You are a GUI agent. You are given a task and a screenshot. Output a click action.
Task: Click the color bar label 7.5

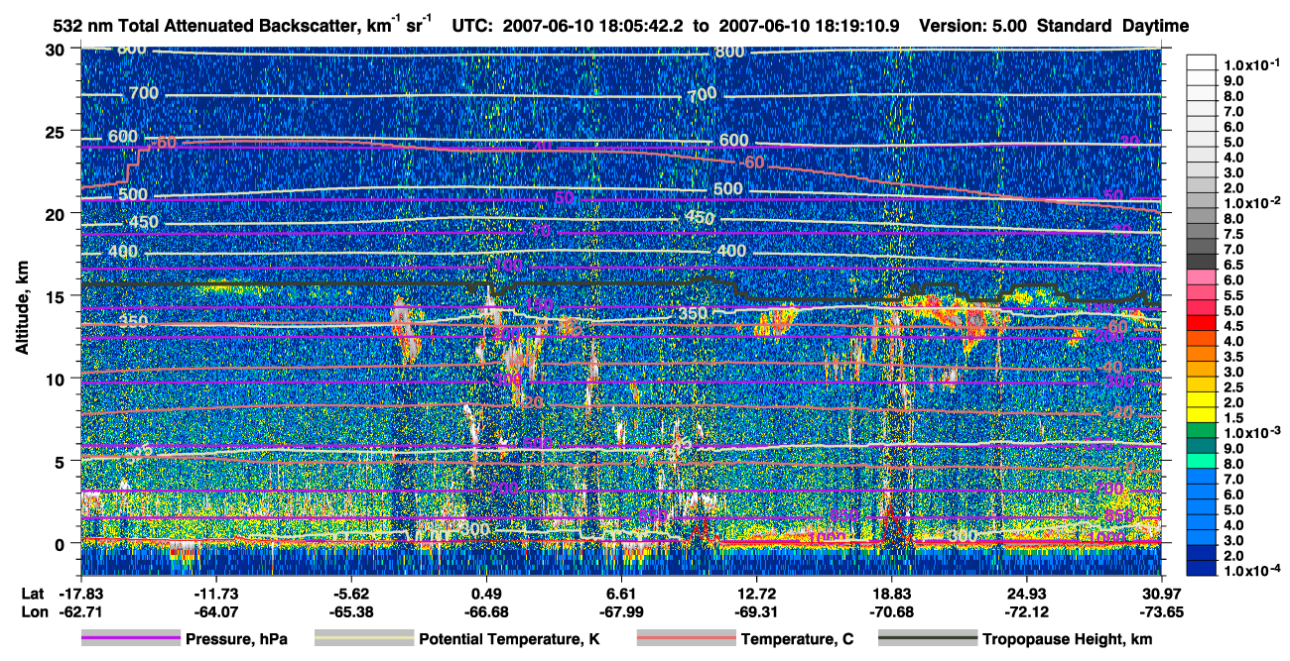(x=1233, y=234)
